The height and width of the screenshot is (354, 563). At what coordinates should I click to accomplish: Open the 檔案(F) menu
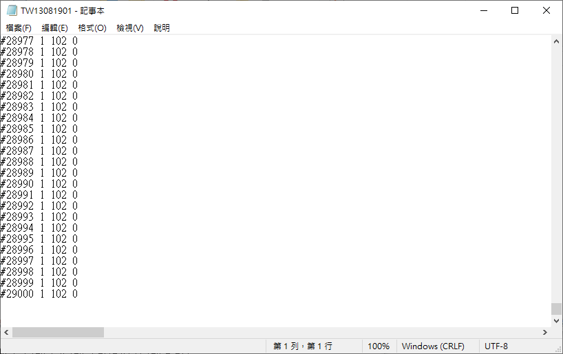[x=19, y=28]
